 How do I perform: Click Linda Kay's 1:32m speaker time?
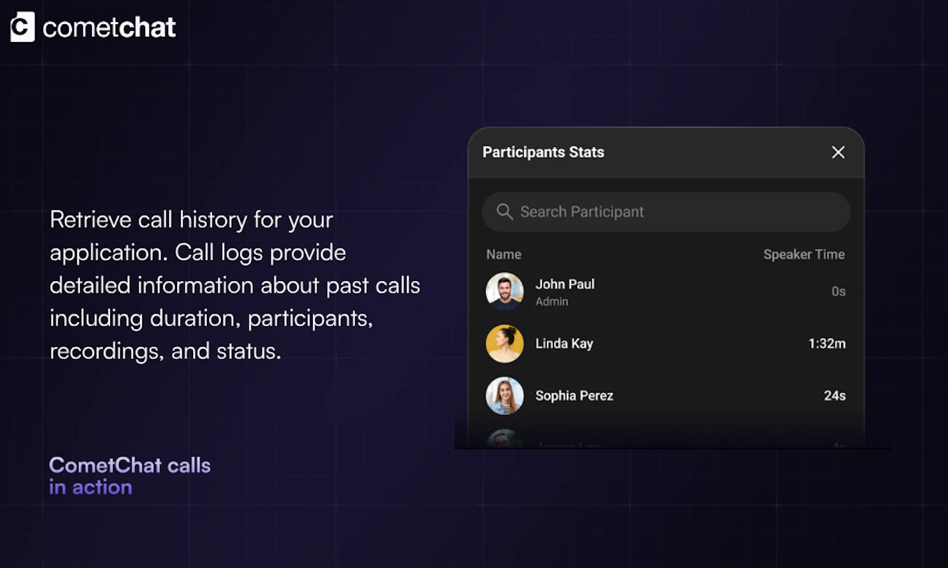tap(827, 343)
